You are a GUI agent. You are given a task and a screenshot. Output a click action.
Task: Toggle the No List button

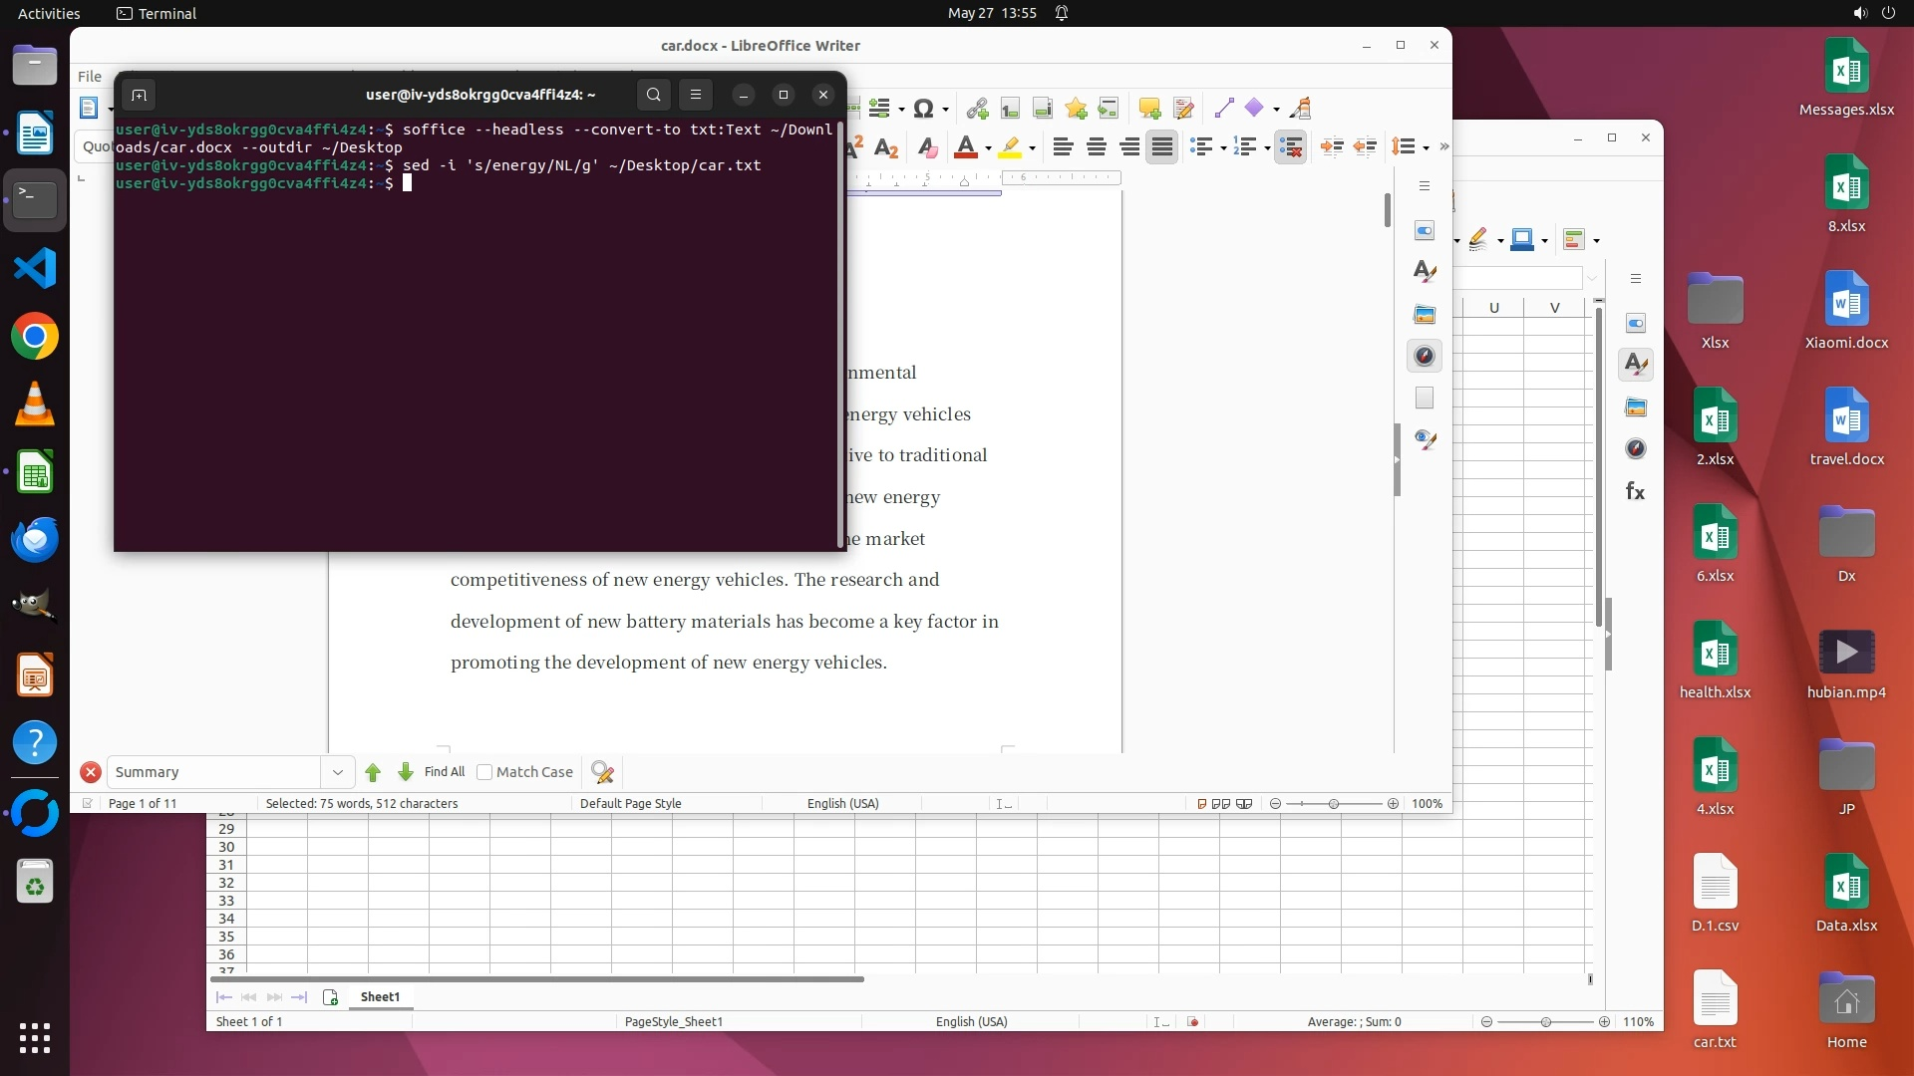[1291, 147]
